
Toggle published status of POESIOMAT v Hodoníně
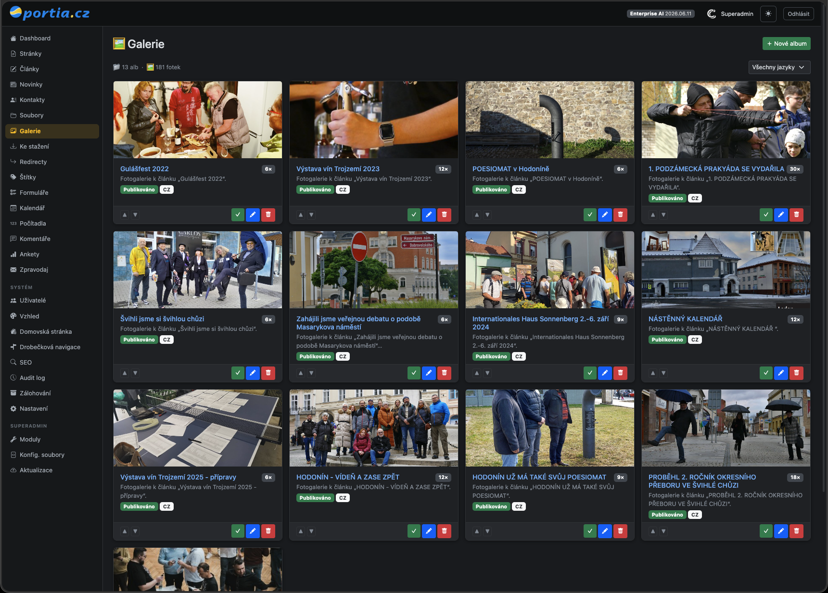590,214
